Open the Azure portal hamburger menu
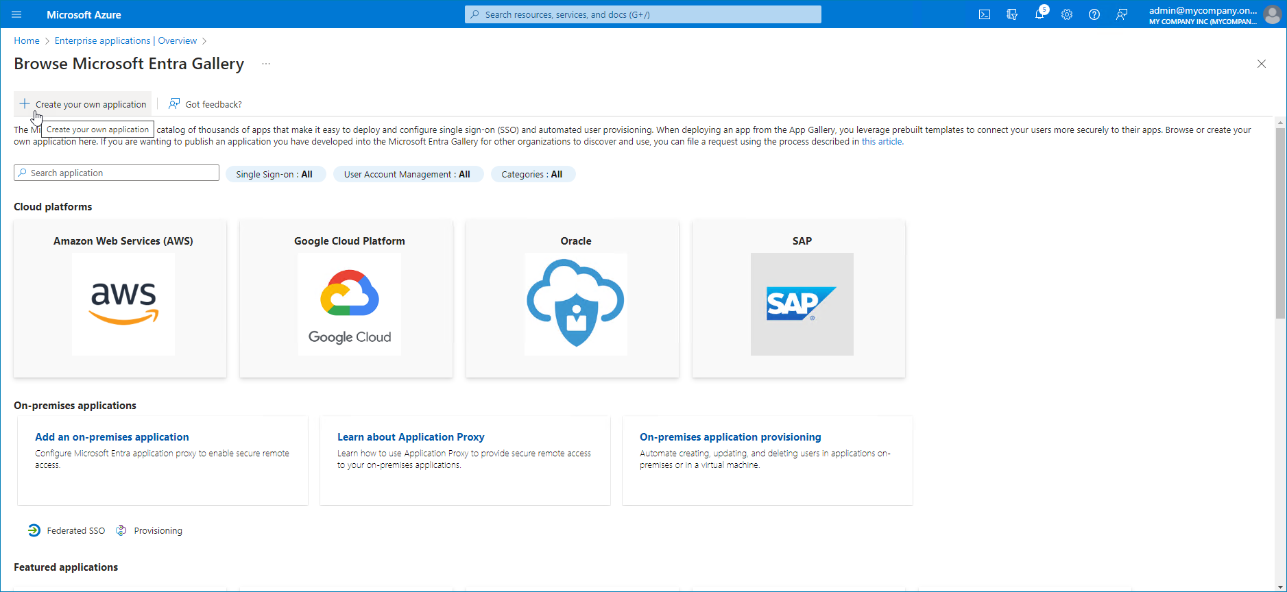The image size is (1287, 592). tap(17, 14)
